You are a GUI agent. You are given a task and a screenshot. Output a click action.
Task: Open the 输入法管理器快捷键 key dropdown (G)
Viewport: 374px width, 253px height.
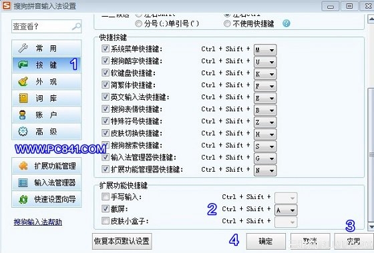click(265, 158)
